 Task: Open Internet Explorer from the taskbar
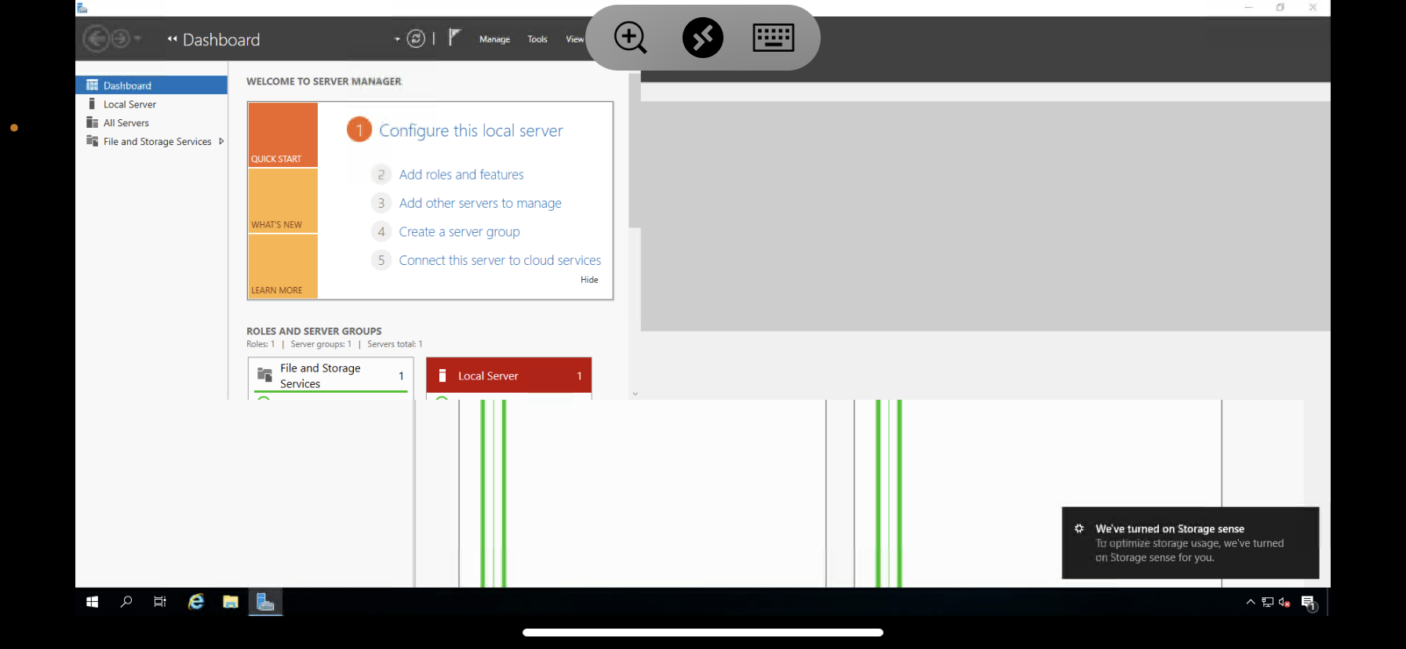pyautogui.click(x=195, y=601)
